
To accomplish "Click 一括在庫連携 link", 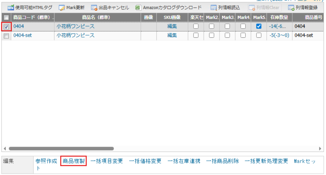I will pos(184,161).
